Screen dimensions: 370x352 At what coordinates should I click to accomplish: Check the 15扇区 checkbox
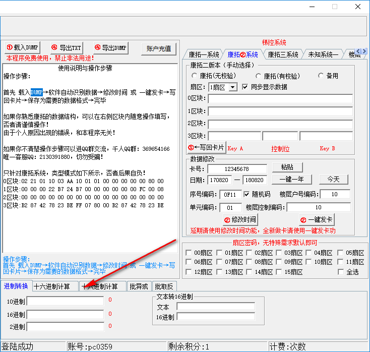(279, 272)
